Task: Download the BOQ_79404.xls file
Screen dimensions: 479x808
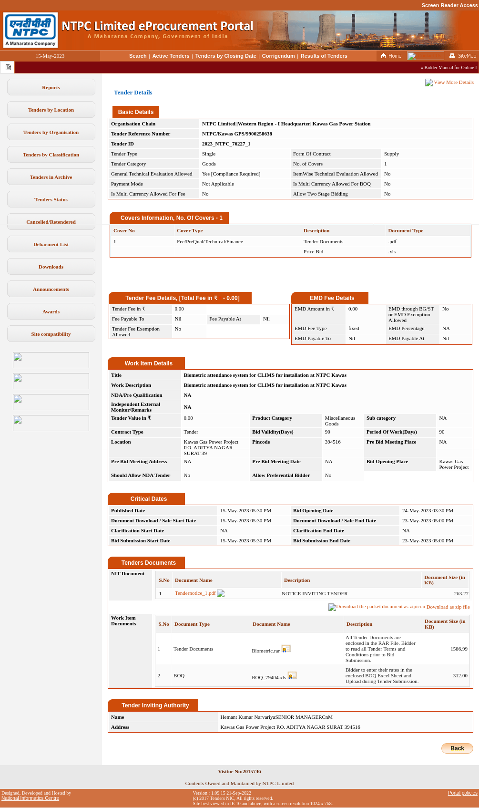Action: point(269,677)
